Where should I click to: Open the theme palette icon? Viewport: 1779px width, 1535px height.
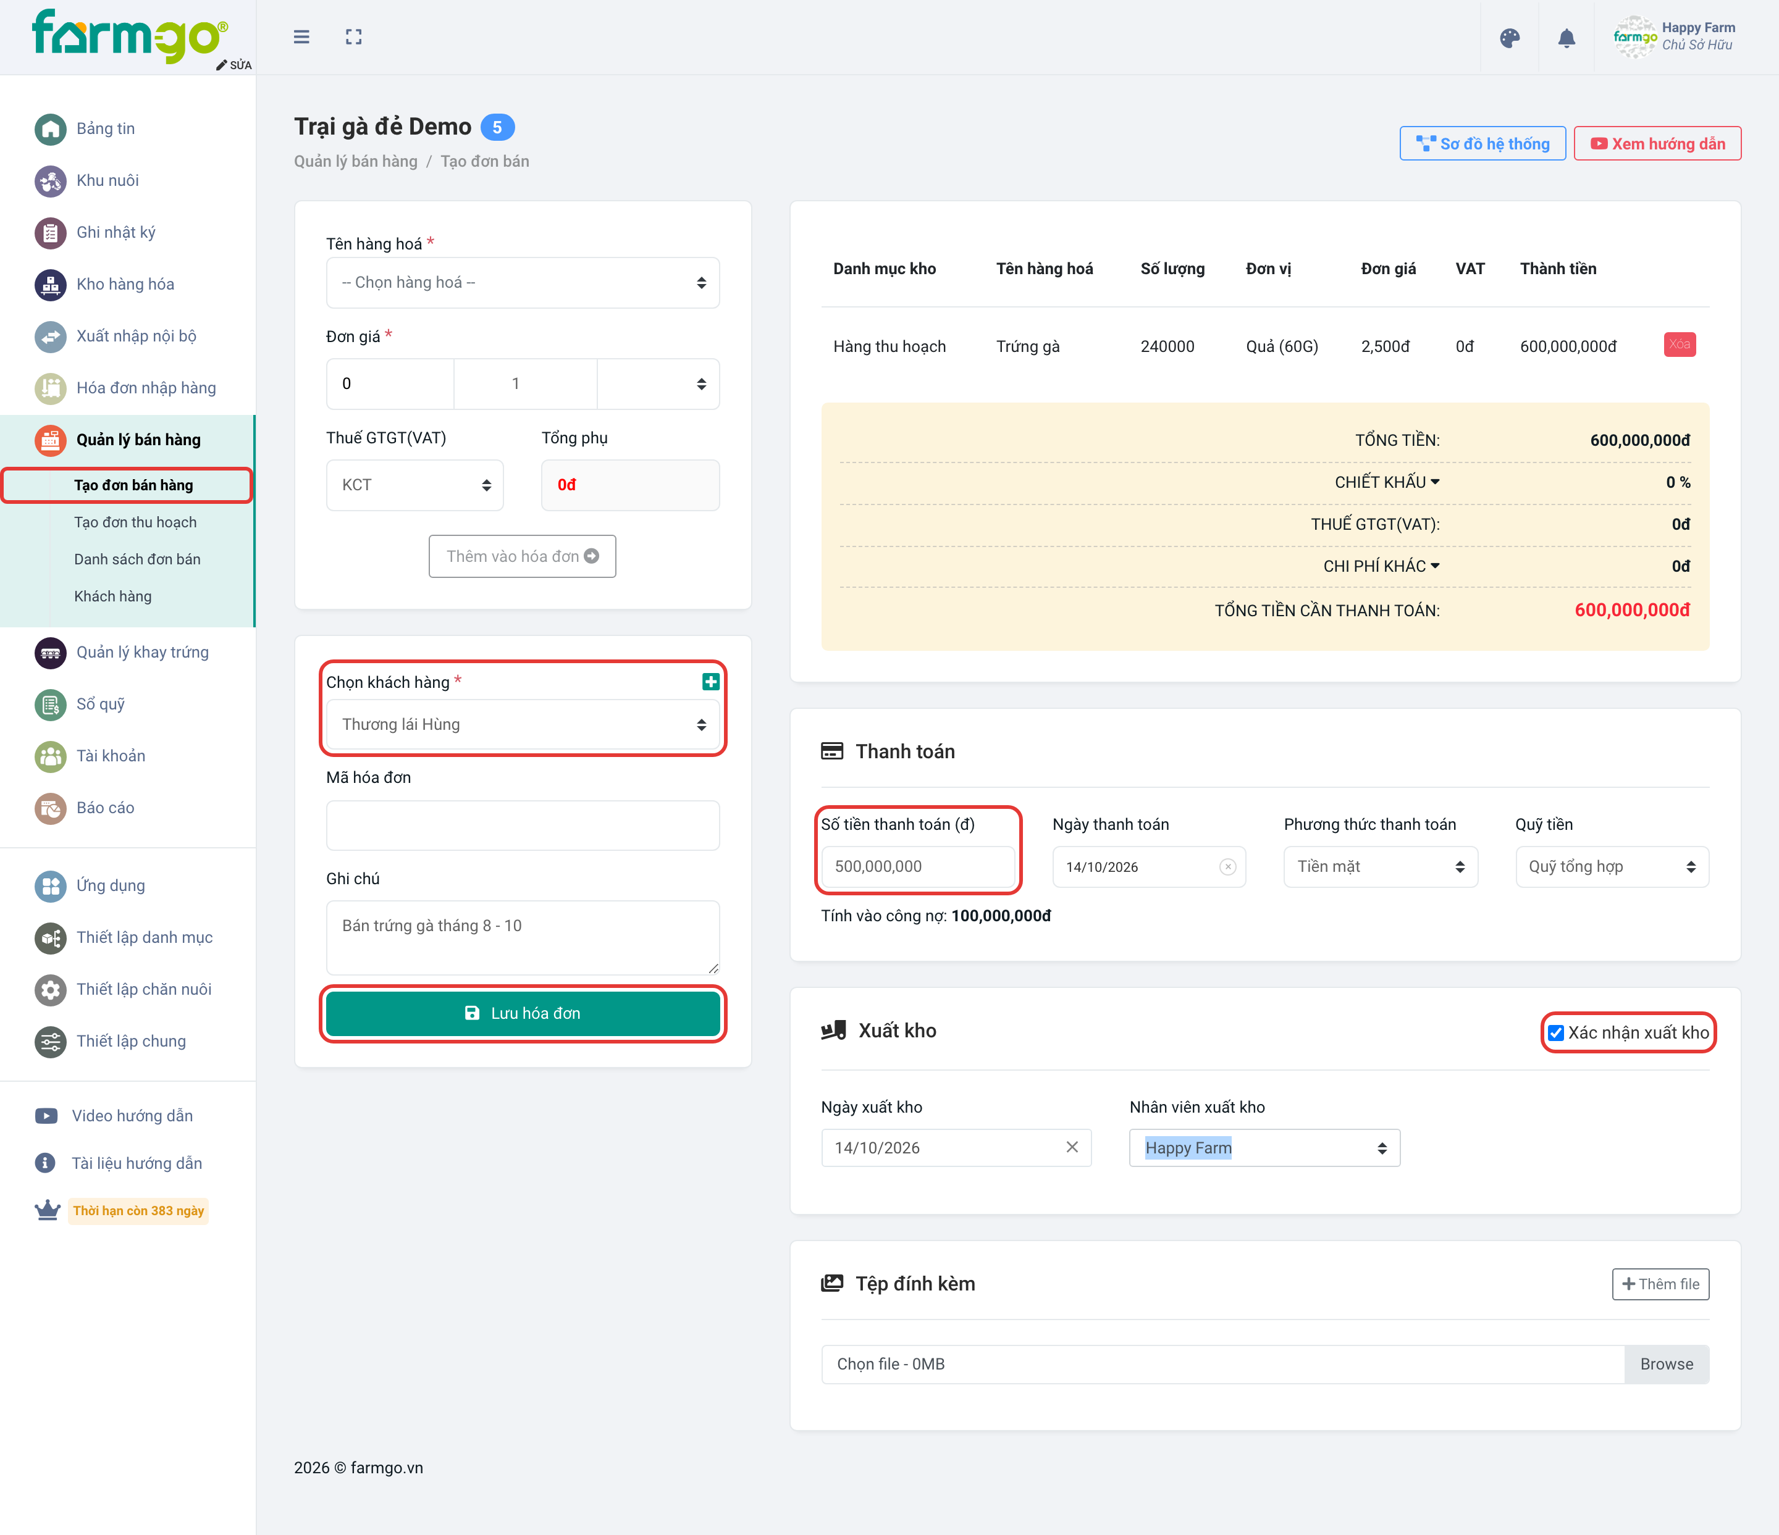click(1510, 38)
